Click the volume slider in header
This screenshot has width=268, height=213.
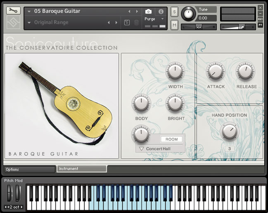(238, 27)
